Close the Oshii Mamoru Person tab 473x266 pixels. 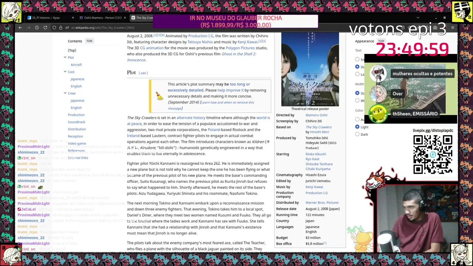[125, 18]
